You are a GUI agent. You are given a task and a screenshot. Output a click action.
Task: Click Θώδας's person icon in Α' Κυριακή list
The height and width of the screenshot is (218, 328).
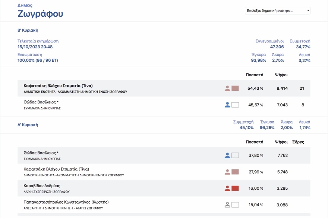tap(227, 156)
